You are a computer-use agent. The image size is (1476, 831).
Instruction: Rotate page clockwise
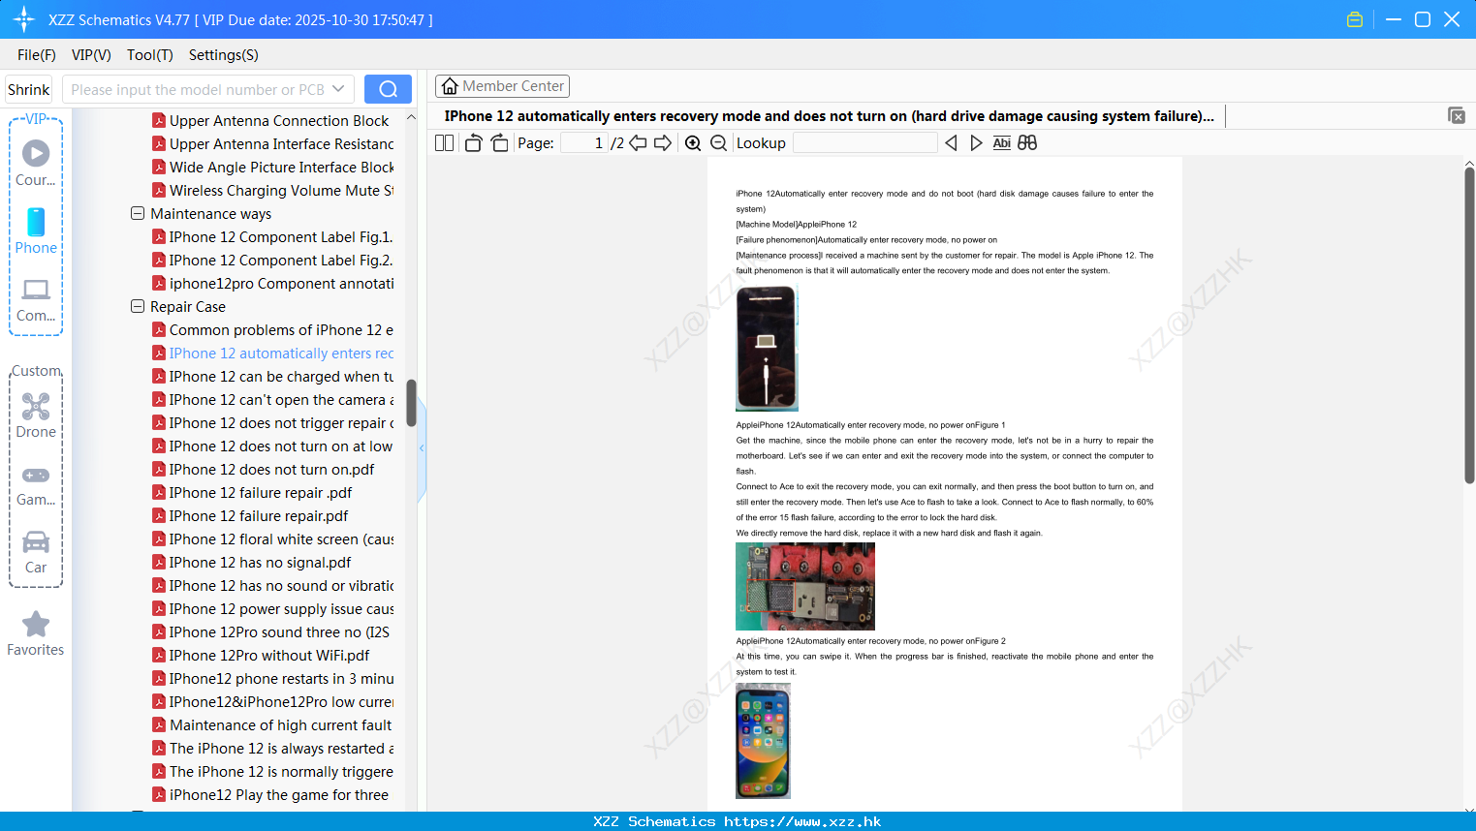(499, 143)
